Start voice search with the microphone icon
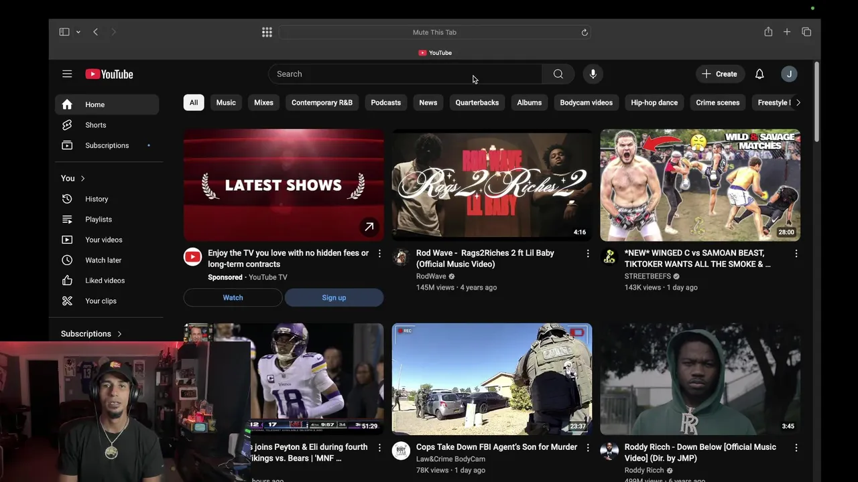The height and width of the screenshot is (482, 858). [593, 74]
